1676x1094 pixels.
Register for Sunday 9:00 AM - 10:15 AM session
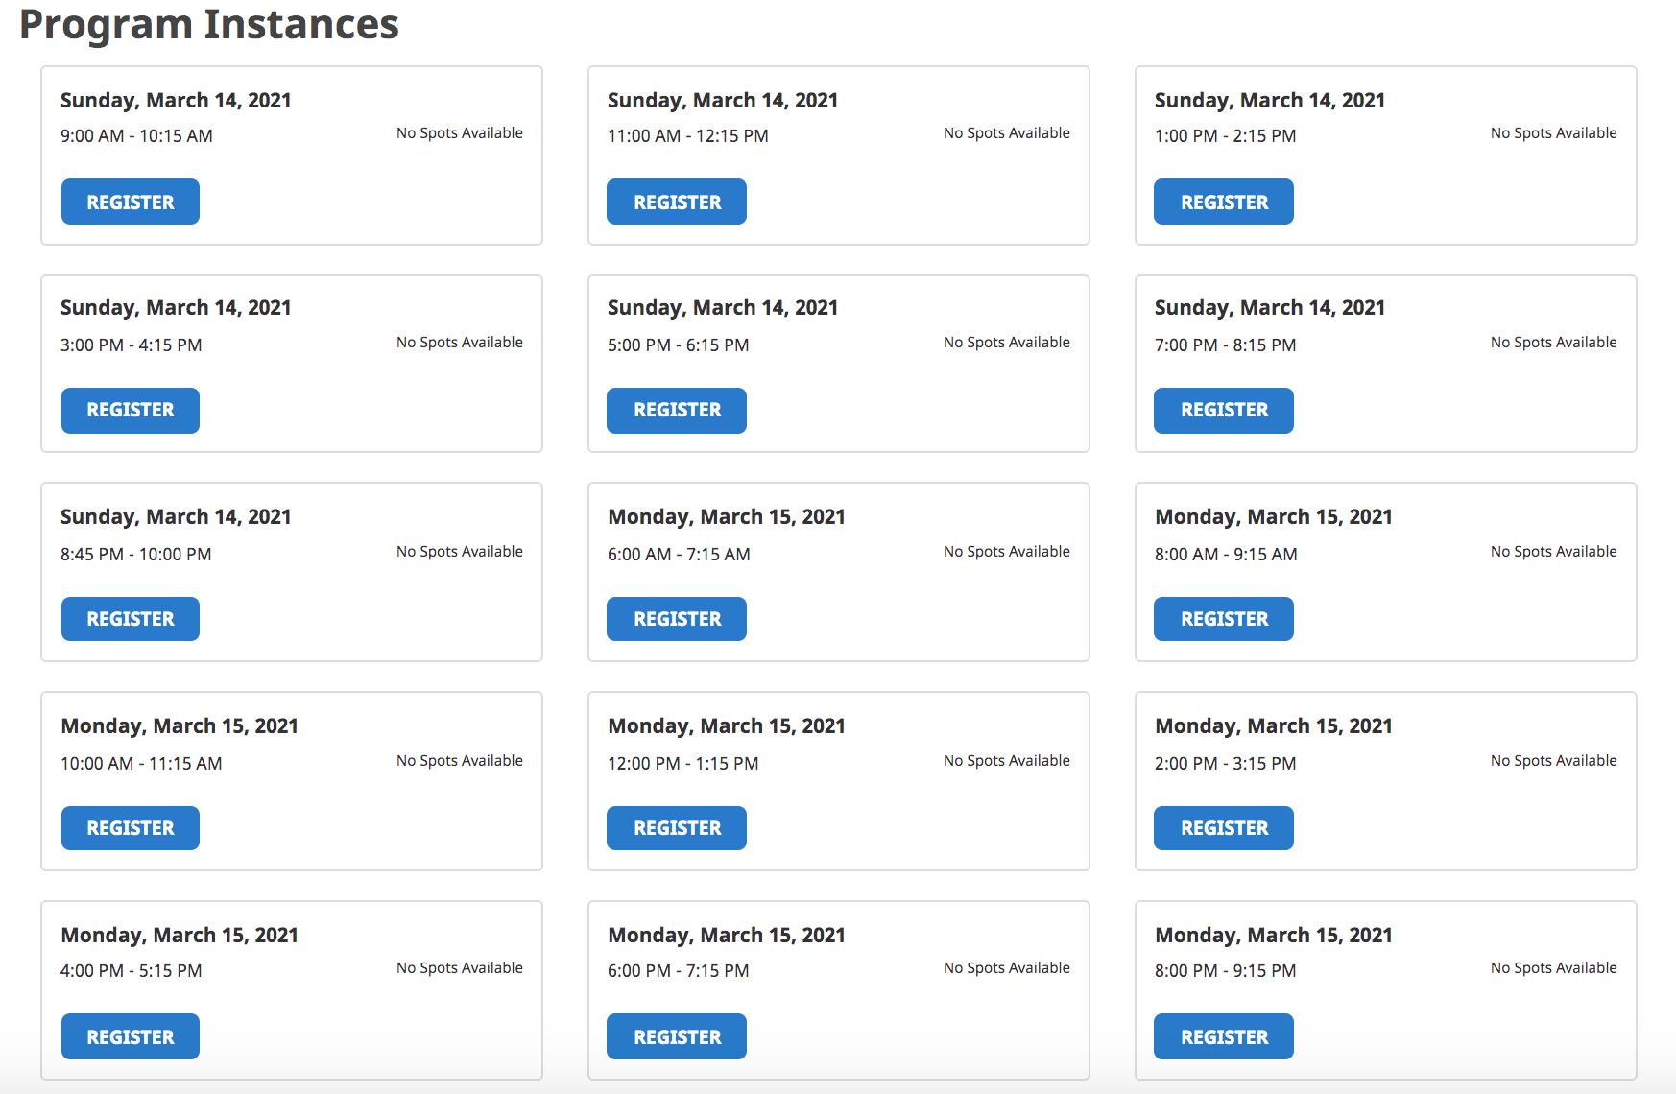pos(131,202)
